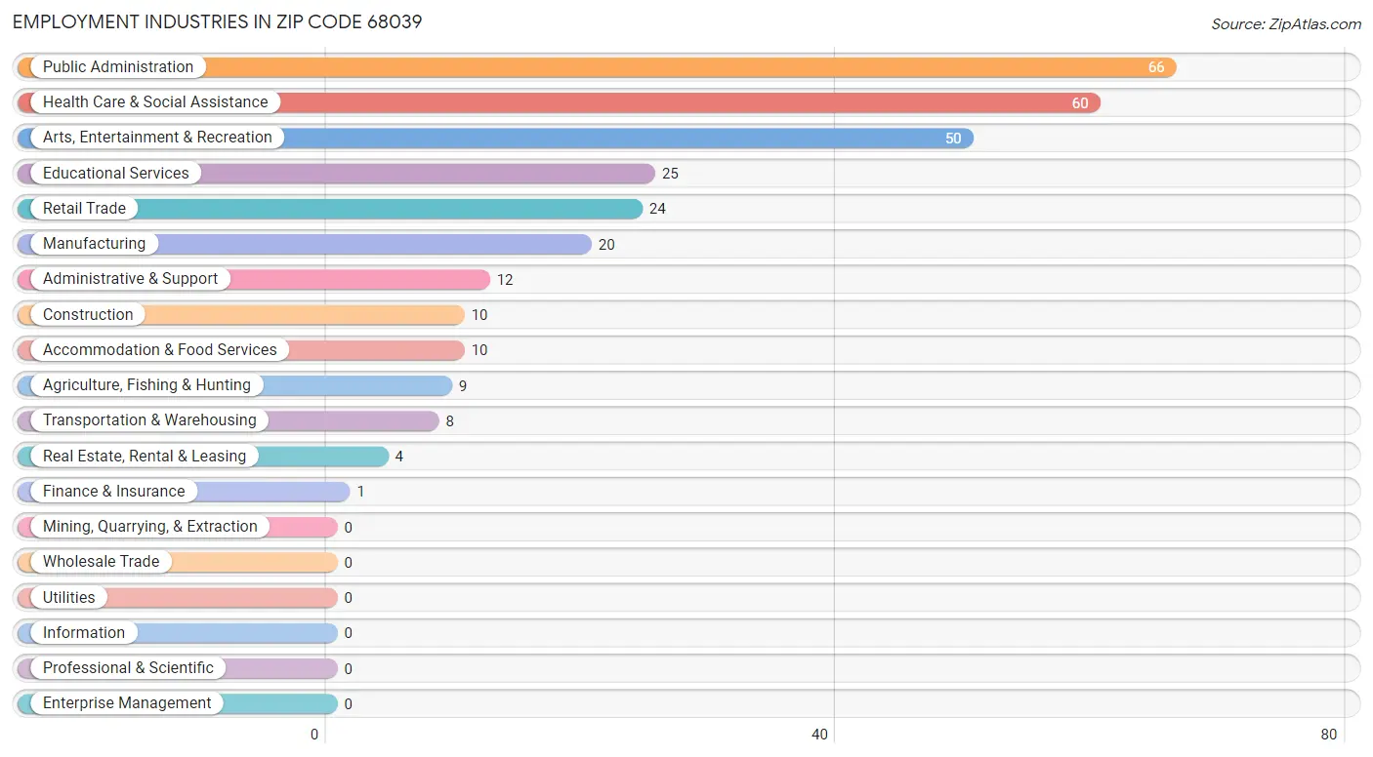The image size is (1373, 757).
Task: Click the Manufacturing label
Action: click(x=94, y=244)
